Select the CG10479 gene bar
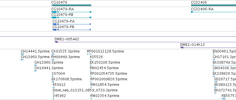236x100 pixels. tap(71, 5)
